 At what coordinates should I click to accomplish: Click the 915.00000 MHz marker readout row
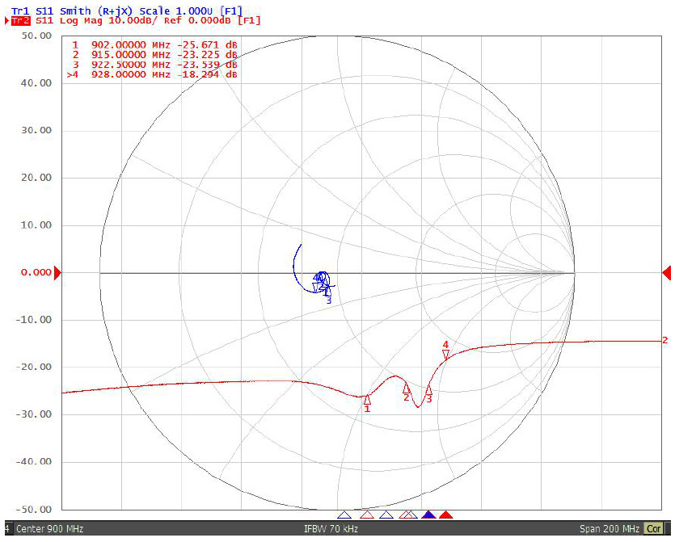point(154,54)
